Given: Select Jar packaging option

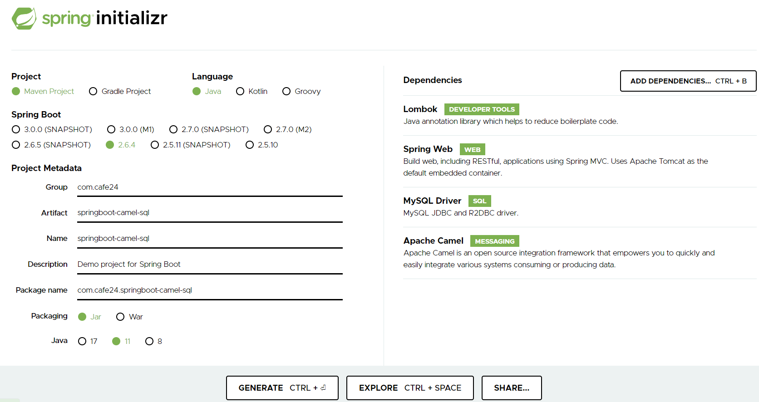Looking at the screenshot, I should (89, 317).
